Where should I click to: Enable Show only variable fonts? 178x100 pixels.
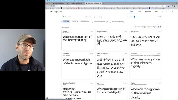point(93,22)
